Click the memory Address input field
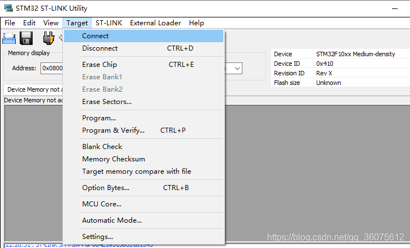 tap(52, 68)
